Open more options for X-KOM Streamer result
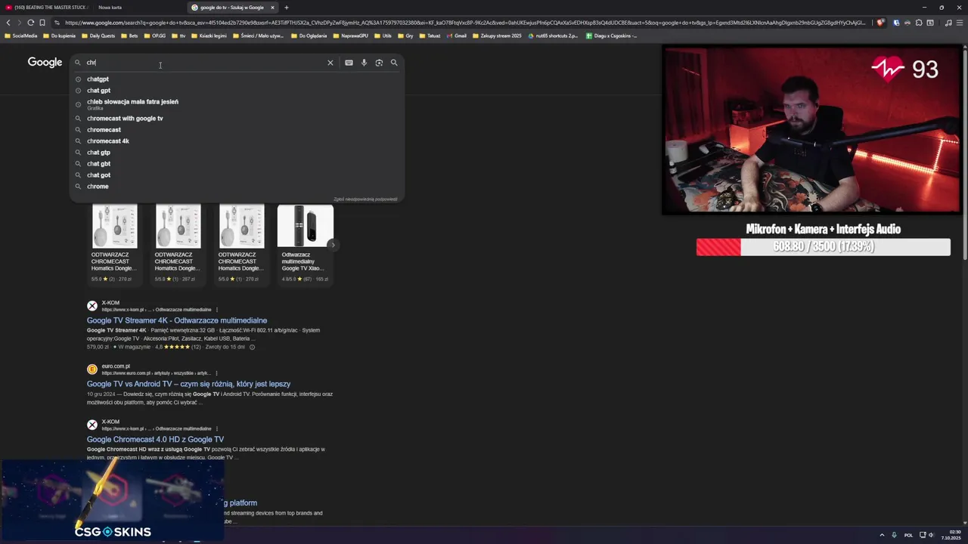968x544 pixels. 217,310
